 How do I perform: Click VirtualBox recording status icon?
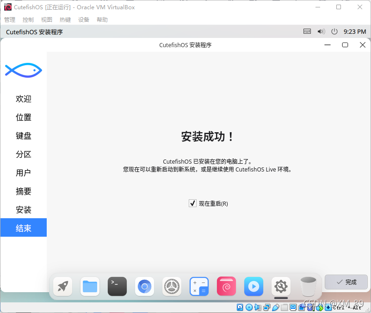(302, 307)
